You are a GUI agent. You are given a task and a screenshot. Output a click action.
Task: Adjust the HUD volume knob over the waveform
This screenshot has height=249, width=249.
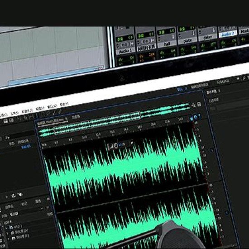[x=116, y=145]
